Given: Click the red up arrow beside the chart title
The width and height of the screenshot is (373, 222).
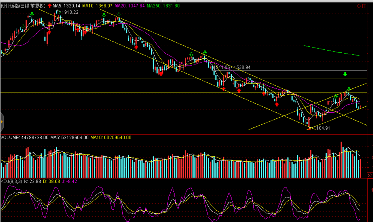Looking at the screenshot, I should [49, 6].
